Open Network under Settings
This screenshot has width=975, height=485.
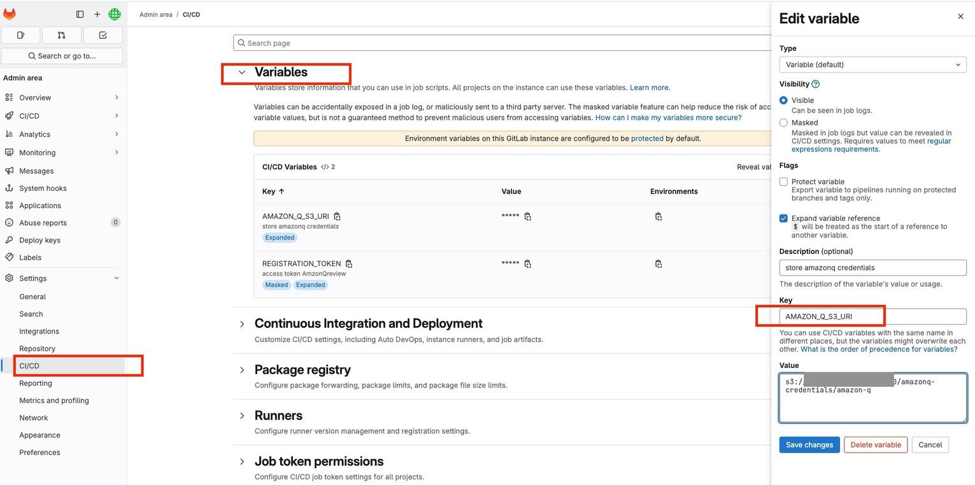(34, 418)
